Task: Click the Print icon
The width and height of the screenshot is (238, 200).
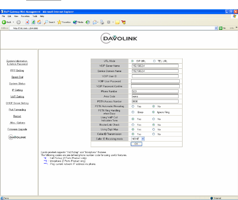Action: tap(102, 22)
